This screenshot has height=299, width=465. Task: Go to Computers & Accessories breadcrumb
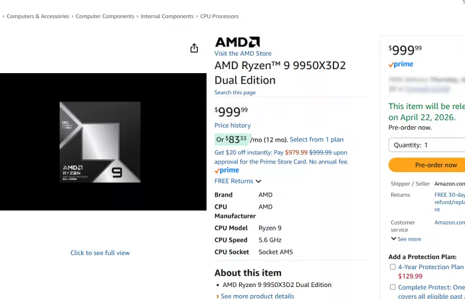coord(38,17)
